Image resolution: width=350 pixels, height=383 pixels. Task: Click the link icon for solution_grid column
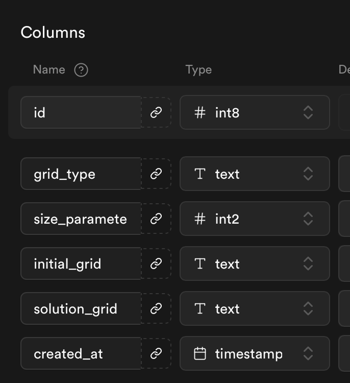(156, 309)
